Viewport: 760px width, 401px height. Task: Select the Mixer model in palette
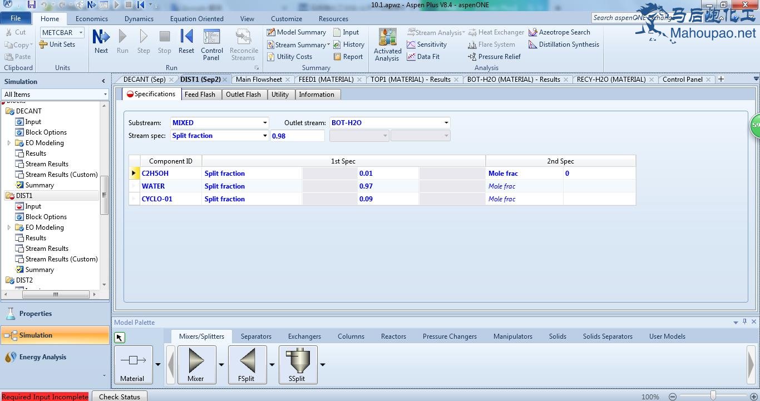196,365
